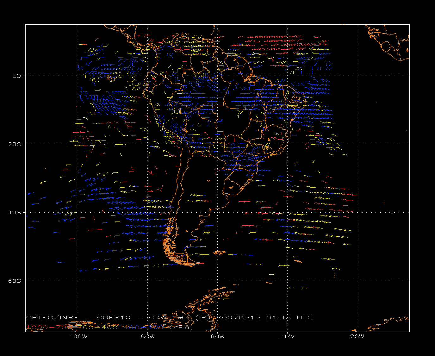Viewport: 435px width, 356px height.
Task: Click the 01:45 UTC time text
Action: pyautogui.click(x=289, y=317)
